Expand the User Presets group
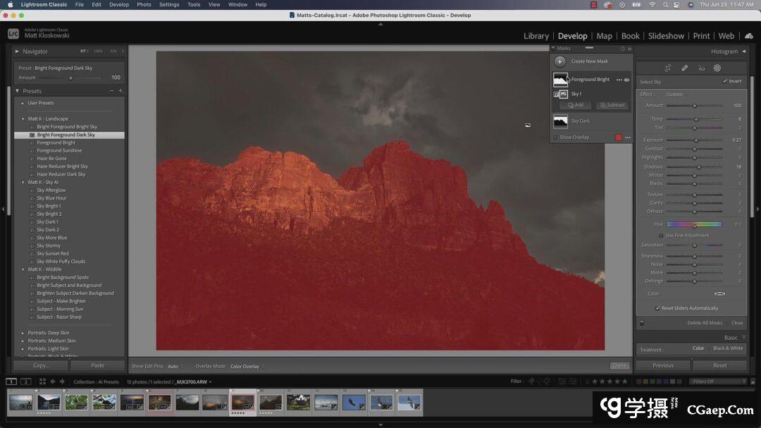761x428 pixels. [23, 103]
